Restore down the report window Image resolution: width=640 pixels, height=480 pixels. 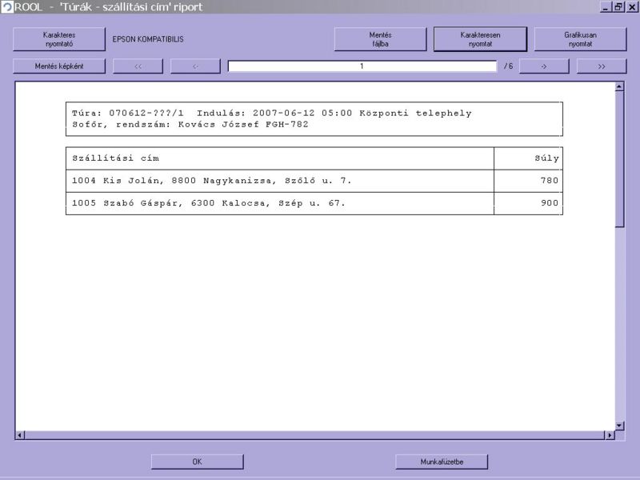tap(618, 6)
